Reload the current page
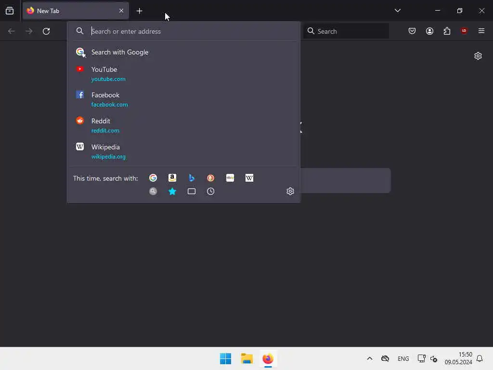This screenshot has width=493, height=370. click(x=46, y=31)
